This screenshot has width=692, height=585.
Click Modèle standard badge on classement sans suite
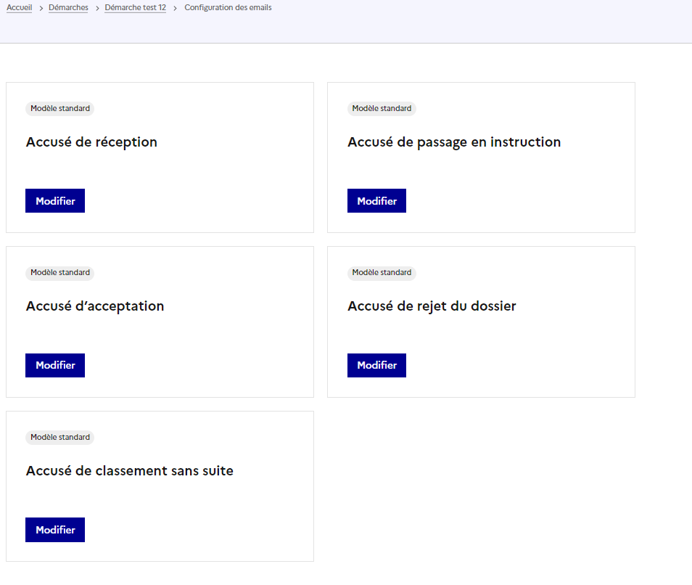(x=60, y=438)
